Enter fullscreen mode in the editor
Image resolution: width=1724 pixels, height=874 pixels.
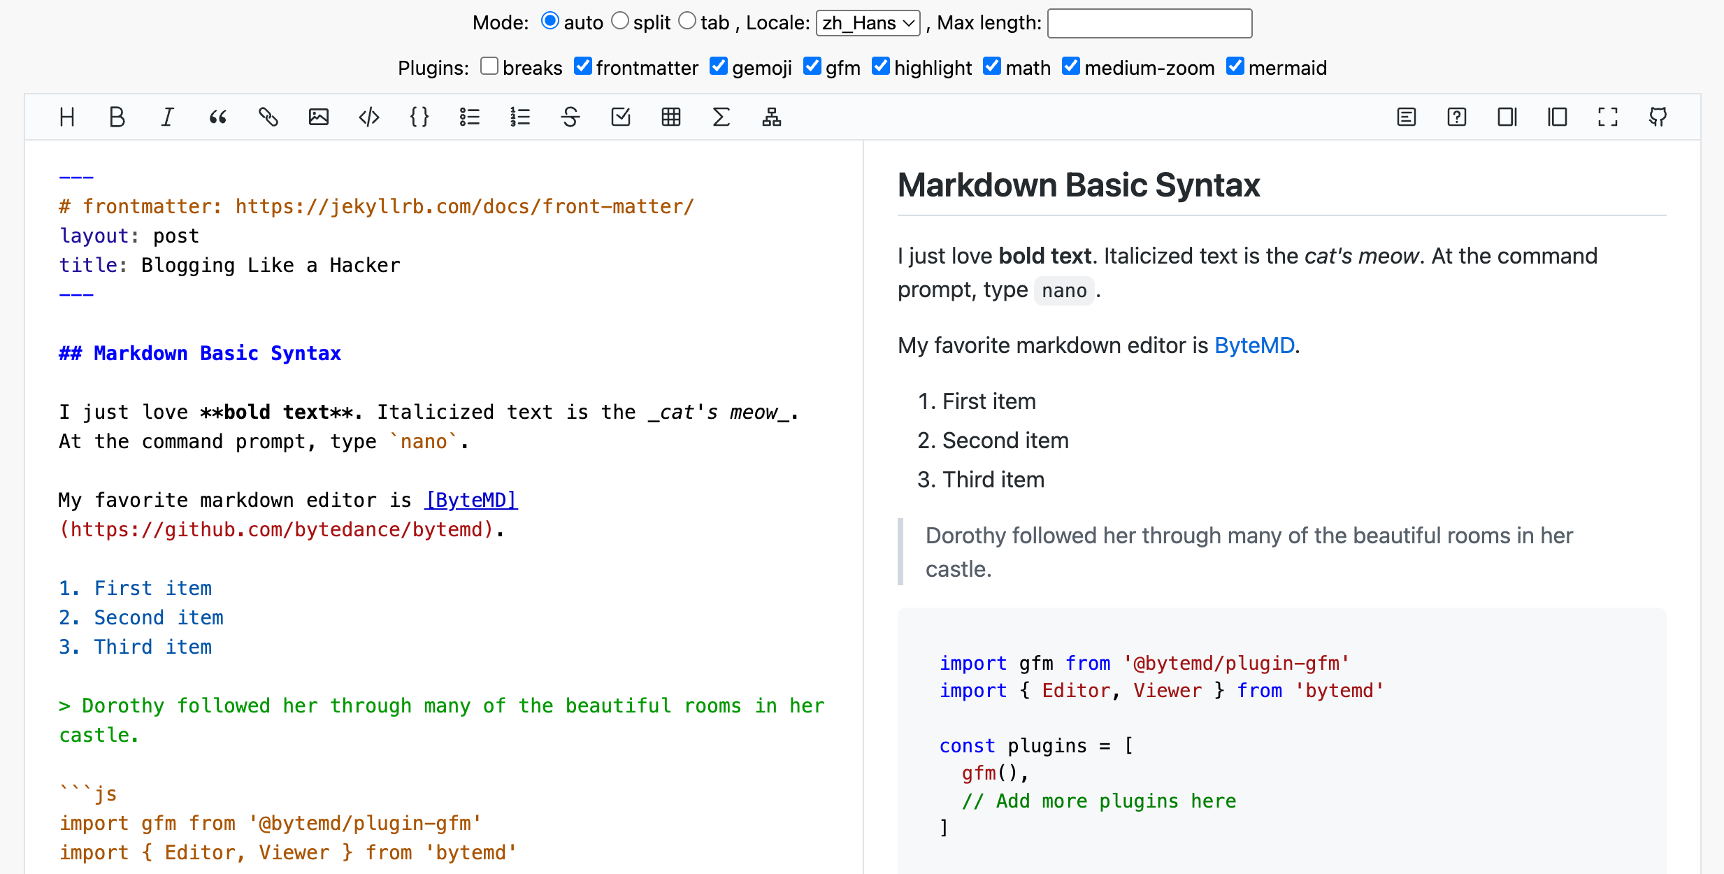coord(1608,117)
